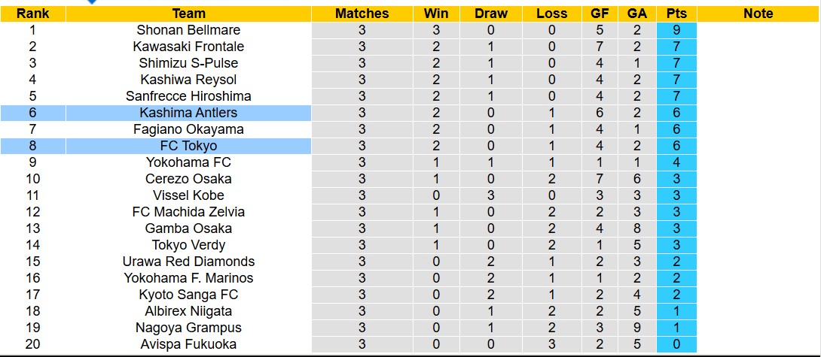Image resolution: width=821 pixels, height=357 pixels.
Task: Click the Note column header
Action: click(x=758, y=14)
